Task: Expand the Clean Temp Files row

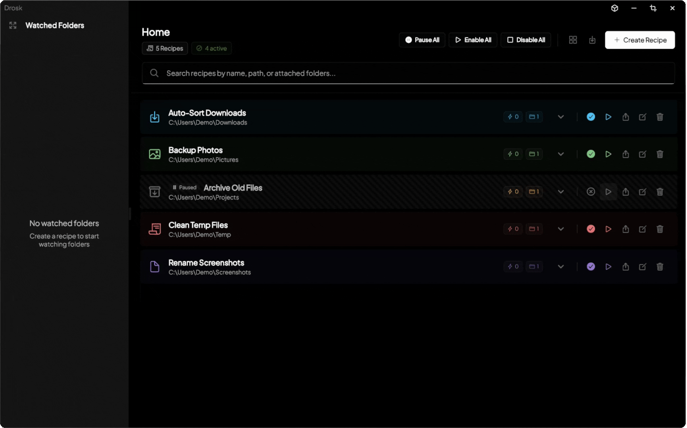Action: click(561, 229)
